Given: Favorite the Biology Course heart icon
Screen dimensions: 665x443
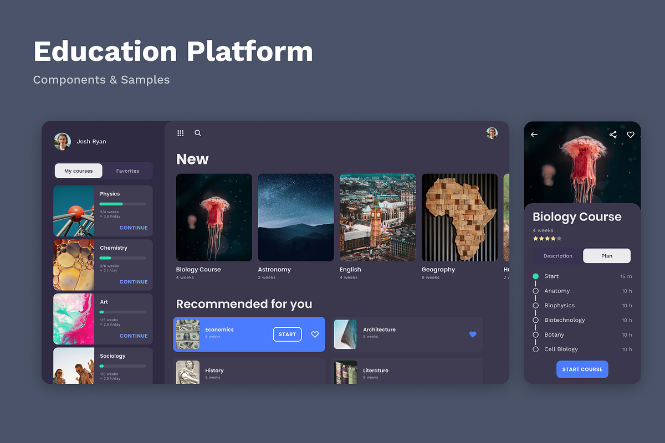Looking at the screenshot, I should (x=631, y=135).
